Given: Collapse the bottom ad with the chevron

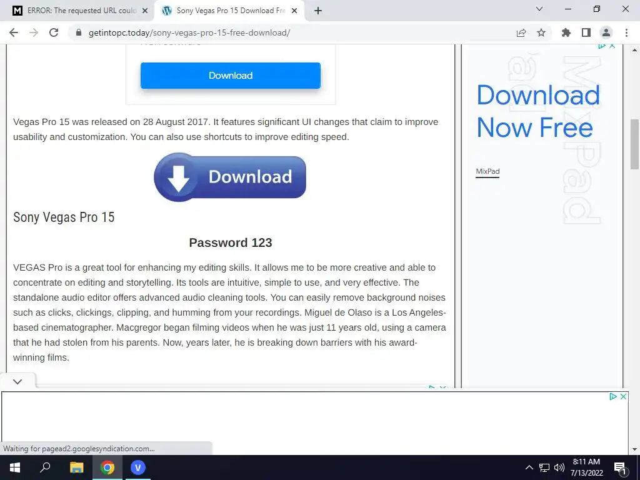Looking at the screenshot, I should point(17,382).
